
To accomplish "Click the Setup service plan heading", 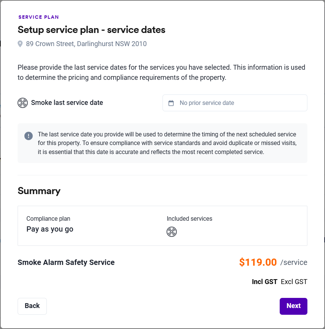I will [x=91, y=30].
